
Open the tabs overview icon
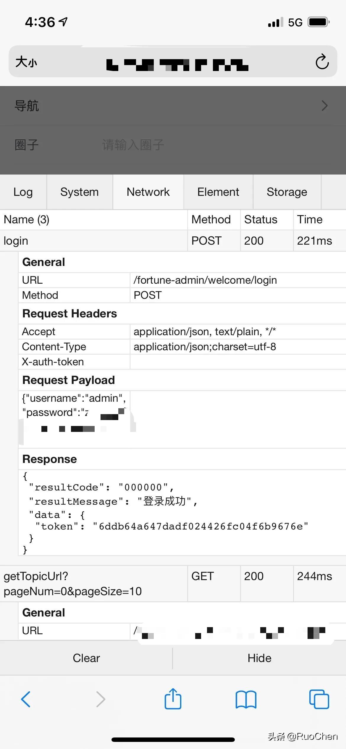point(319,700)
